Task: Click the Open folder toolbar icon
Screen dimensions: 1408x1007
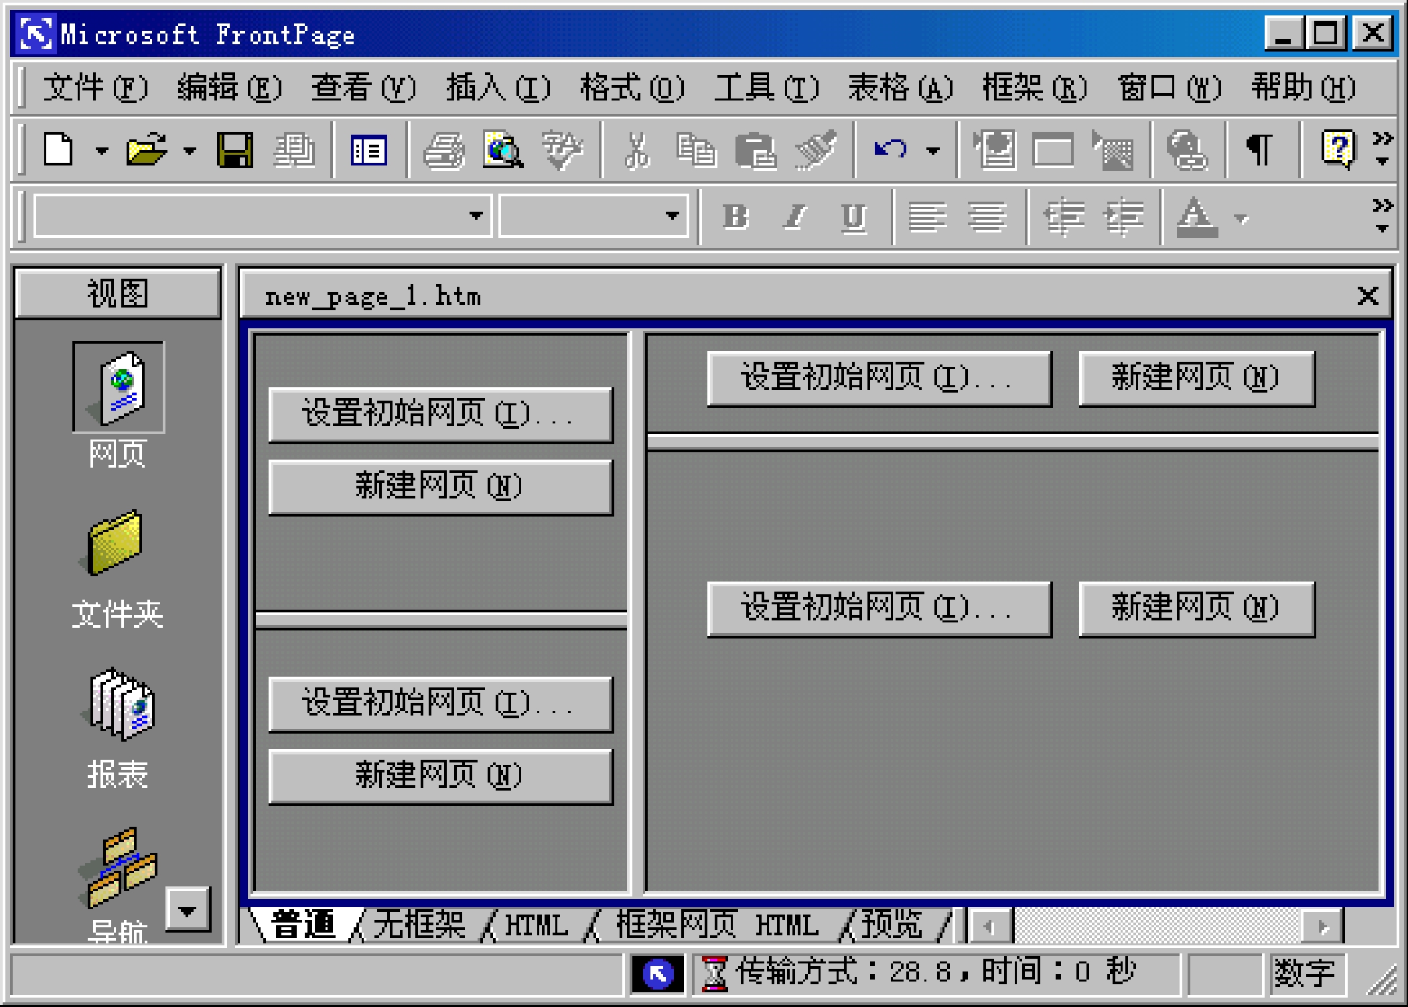Action: click(147, 149)
